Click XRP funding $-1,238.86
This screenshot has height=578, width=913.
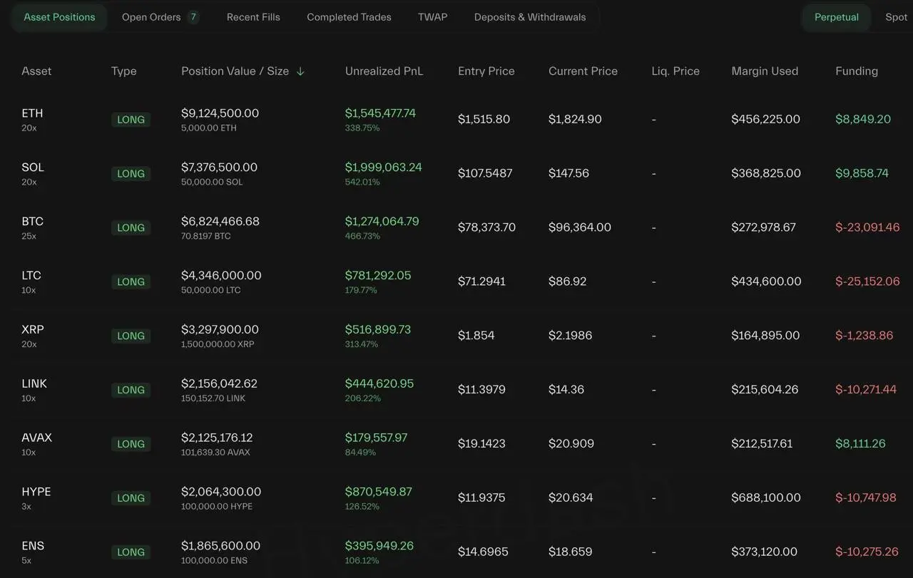tap(864, 336)
